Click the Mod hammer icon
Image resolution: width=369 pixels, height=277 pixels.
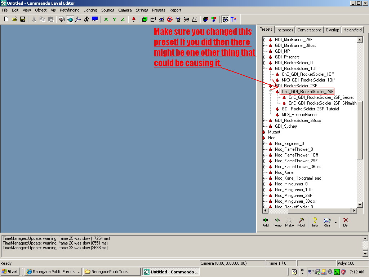(301, 222)
